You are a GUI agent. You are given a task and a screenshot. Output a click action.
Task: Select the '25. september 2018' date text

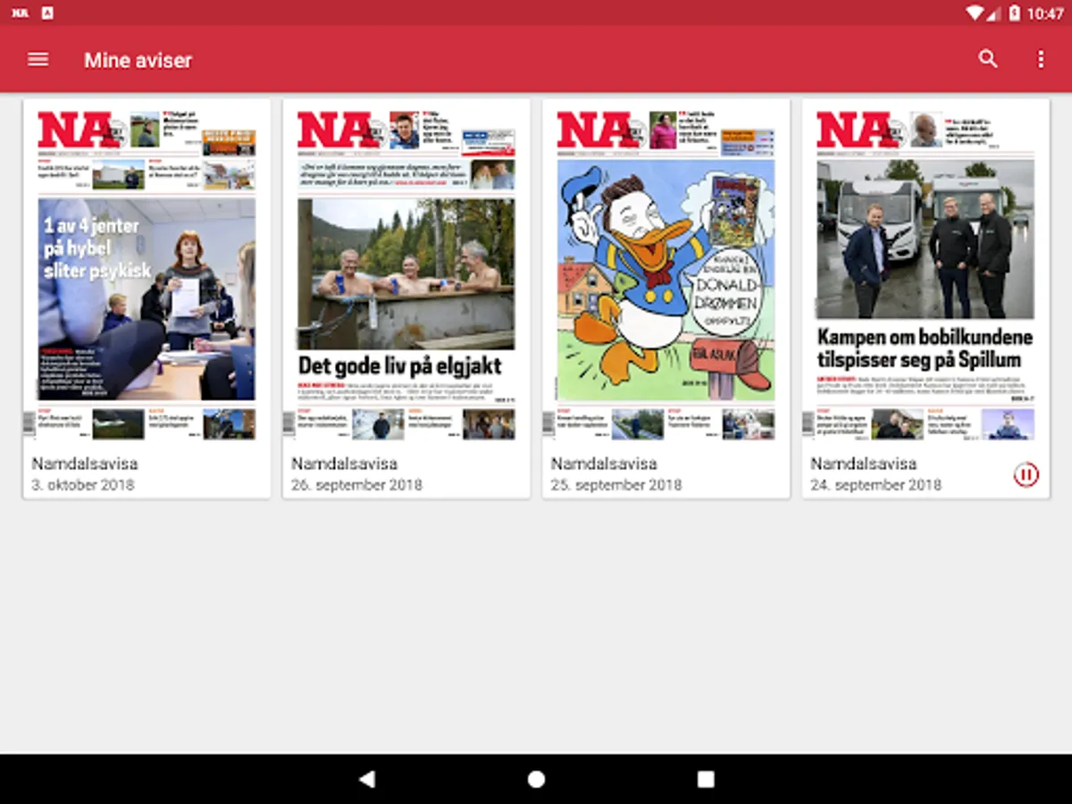pos(616,485)
